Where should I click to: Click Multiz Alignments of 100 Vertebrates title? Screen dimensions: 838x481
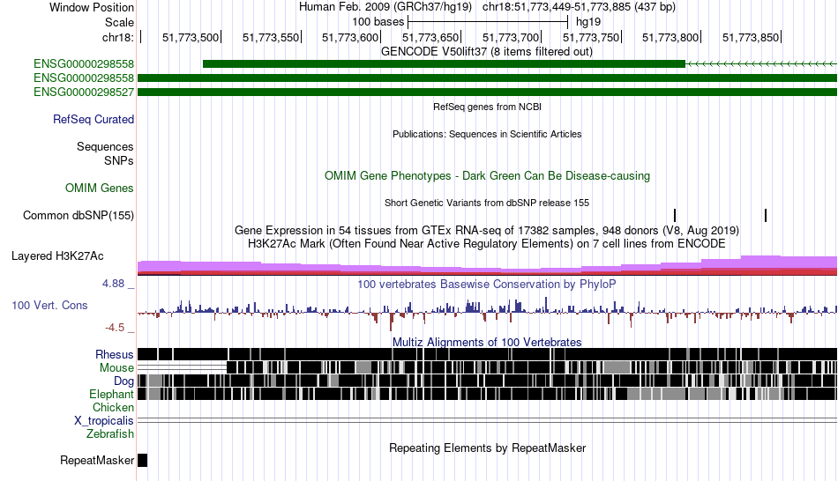[x=487, y=342]
